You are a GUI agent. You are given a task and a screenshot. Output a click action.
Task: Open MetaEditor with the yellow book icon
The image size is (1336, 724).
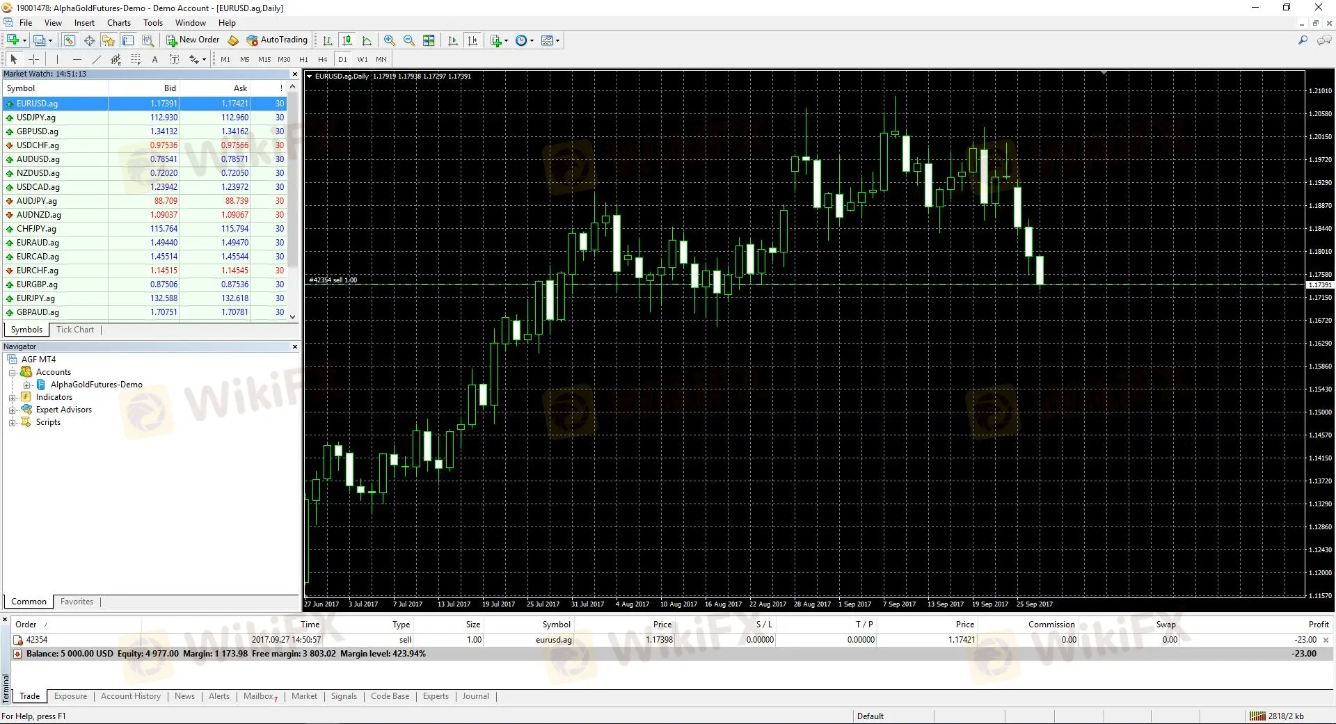click(233, 40)
